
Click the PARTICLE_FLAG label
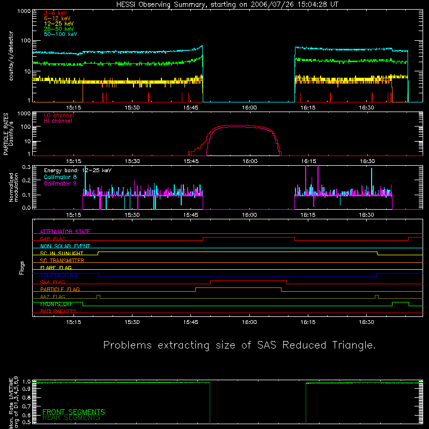pyautogui.click(x=60, y=289)
